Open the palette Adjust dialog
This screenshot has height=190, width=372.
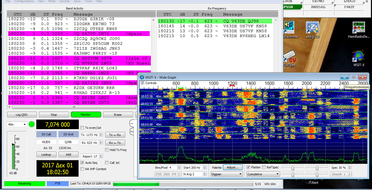click(x=233, y=167)
